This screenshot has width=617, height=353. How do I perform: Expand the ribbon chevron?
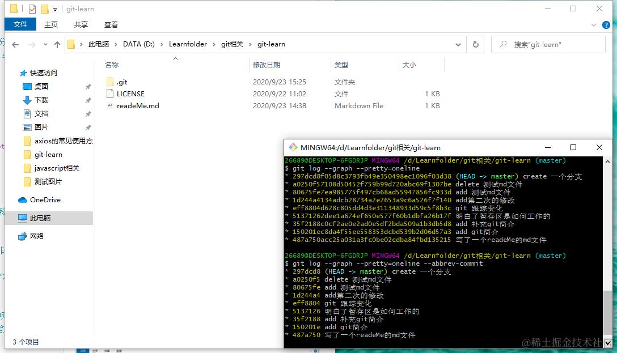pos(593,25)
